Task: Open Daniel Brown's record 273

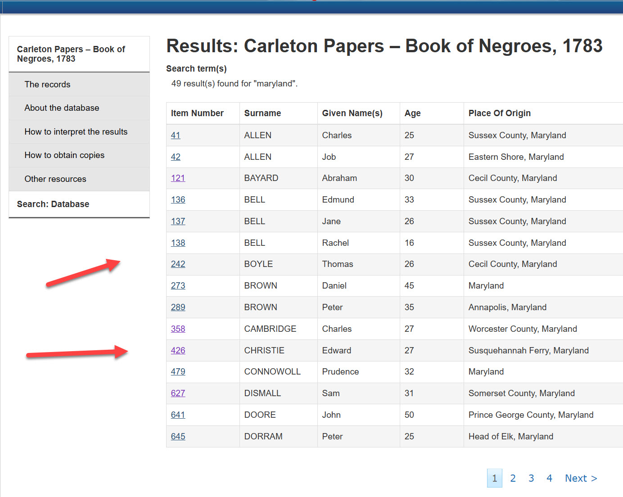Action: pyautogui.click(x=178, y=285)
